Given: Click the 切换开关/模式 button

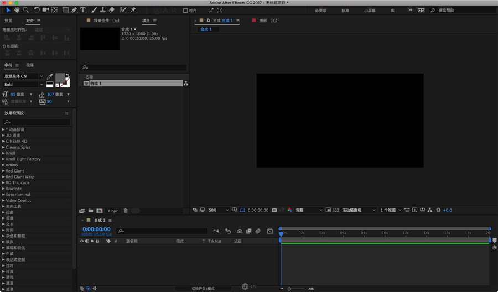Looking at the screenshot, I should [x=203, y=289].
